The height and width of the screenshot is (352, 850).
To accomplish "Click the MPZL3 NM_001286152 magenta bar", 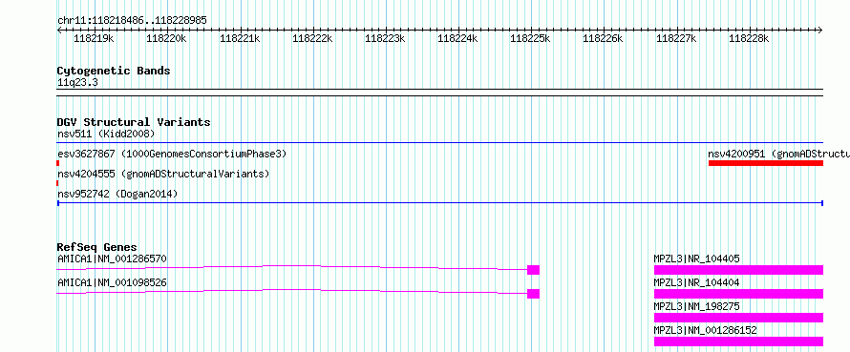I will 739,342.
